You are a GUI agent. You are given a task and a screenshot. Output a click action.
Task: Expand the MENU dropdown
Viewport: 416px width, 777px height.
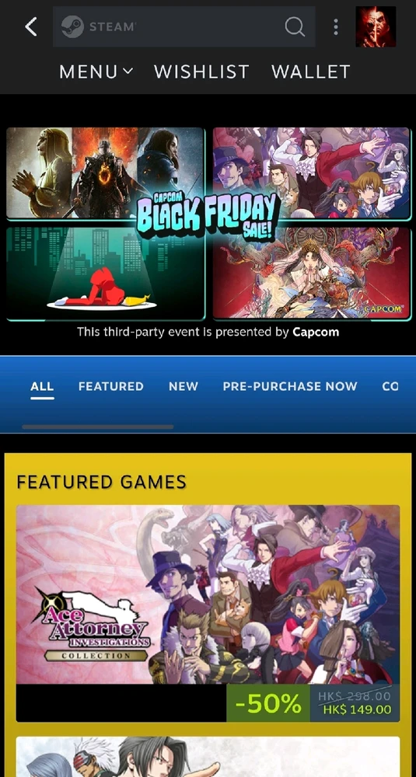[x=96, y=71]
